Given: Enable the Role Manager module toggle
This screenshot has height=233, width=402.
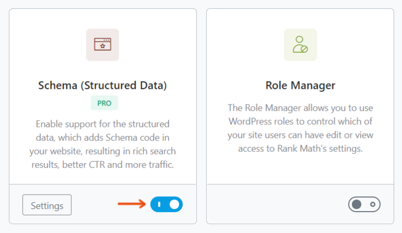Looking at the screenshot, I should pos(364,205).
